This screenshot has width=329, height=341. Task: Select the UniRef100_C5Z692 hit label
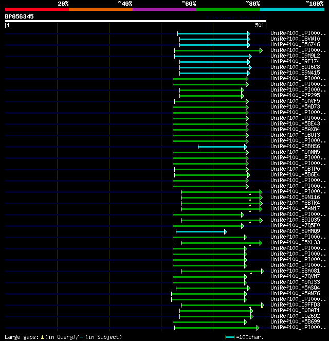pyautogui.click(x=295, y=316)
